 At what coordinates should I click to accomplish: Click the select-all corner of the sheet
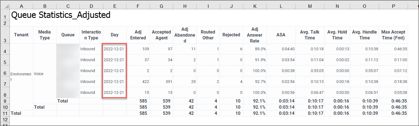coord(5,6)
